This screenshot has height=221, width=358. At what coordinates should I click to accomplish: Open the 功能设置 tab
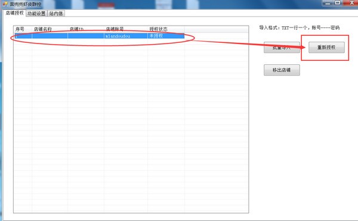click(36, 14)
